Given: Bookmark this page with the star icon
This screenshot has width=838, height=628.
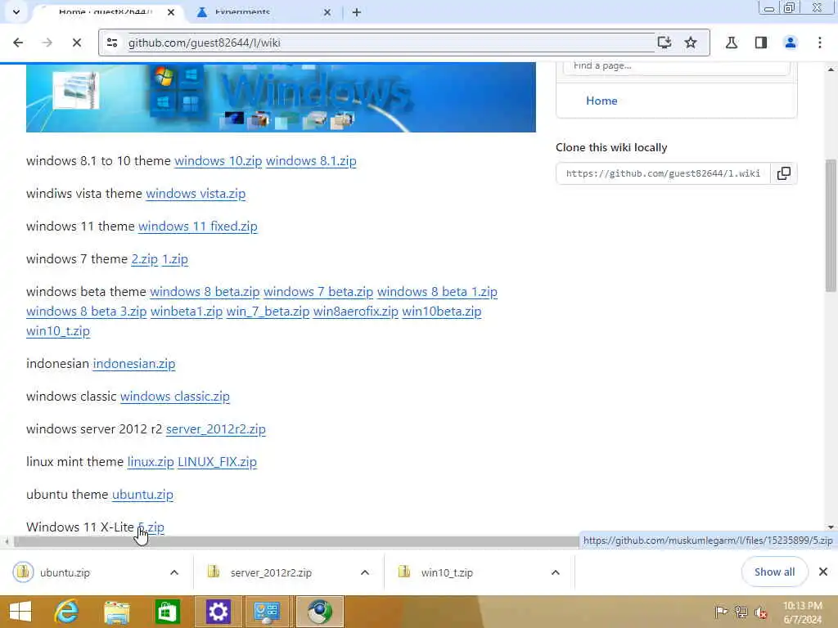Looking at the screenshot, I should click(691, 43).
